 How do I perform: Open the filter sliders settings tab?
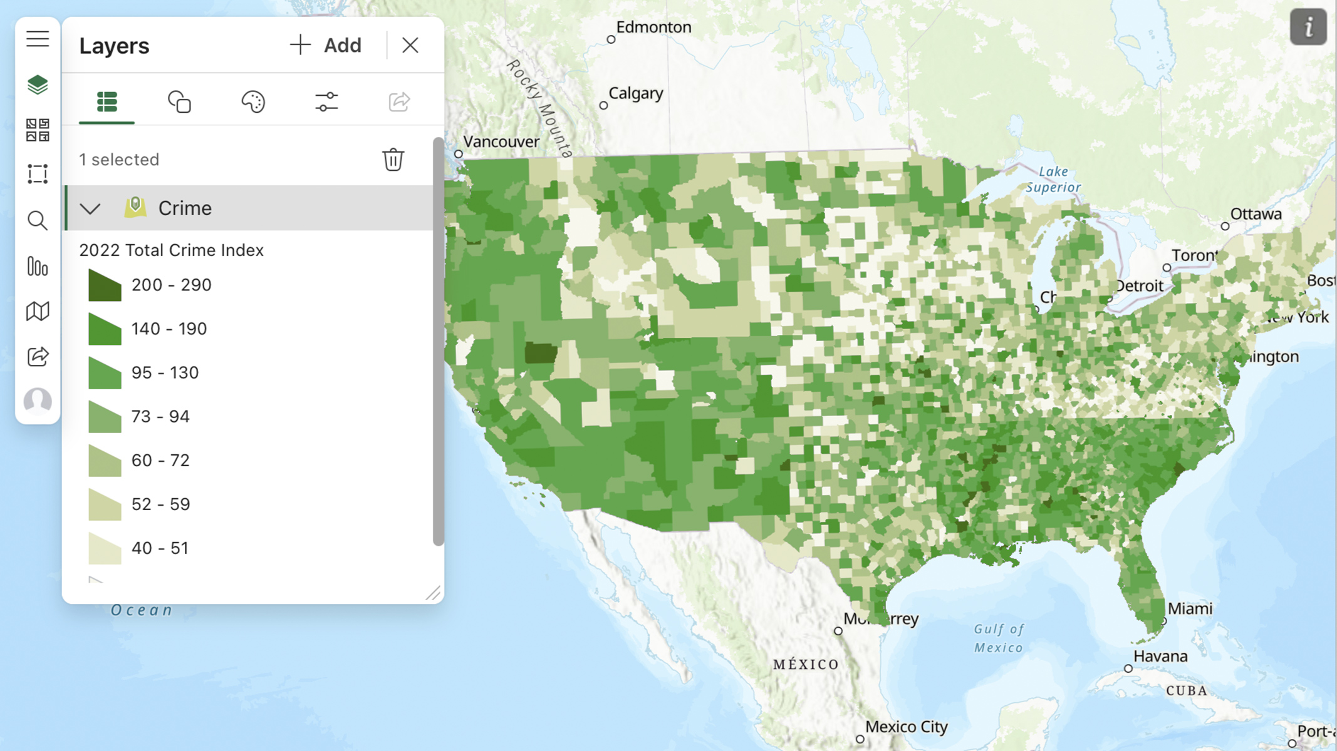[326, 101]
